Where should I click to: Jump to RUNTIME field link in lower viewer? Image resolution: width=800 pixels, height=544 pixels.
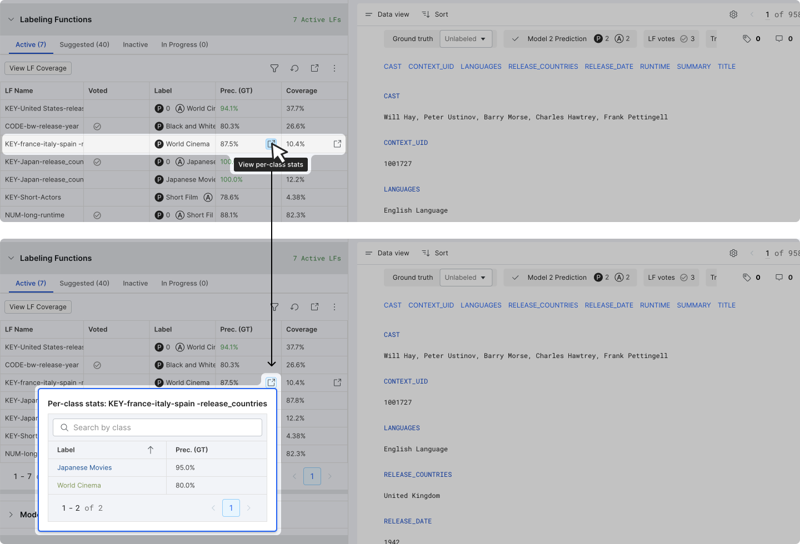click(x=654, y=305)
